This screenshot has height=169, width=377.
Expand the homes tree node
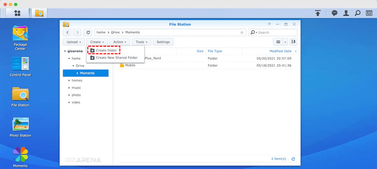(x=69, y=80)
